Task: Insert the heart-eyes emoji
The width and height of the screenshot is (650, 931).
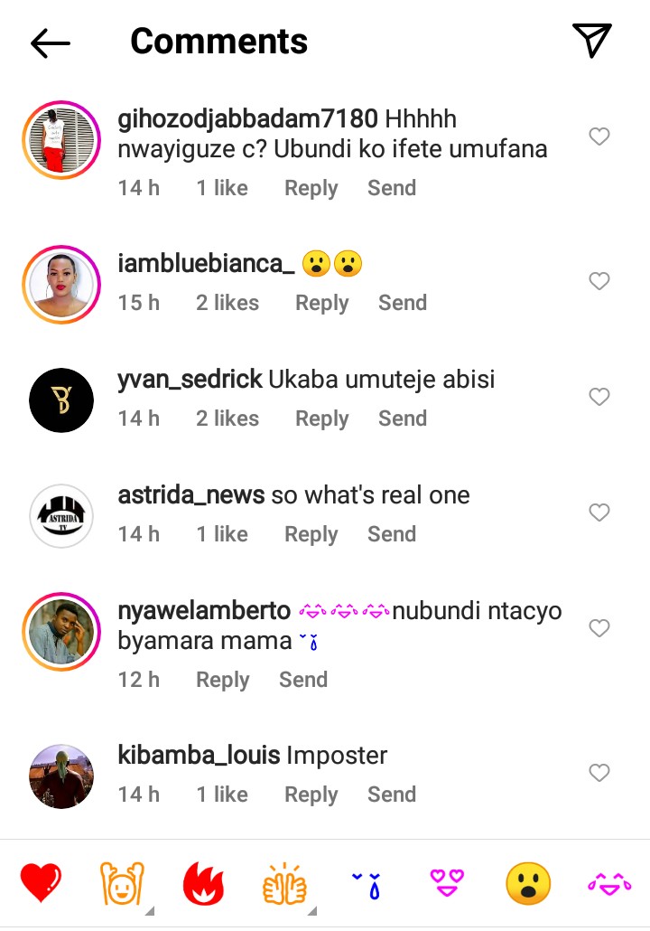Action: pyautogui.click(x=446, y=883)
